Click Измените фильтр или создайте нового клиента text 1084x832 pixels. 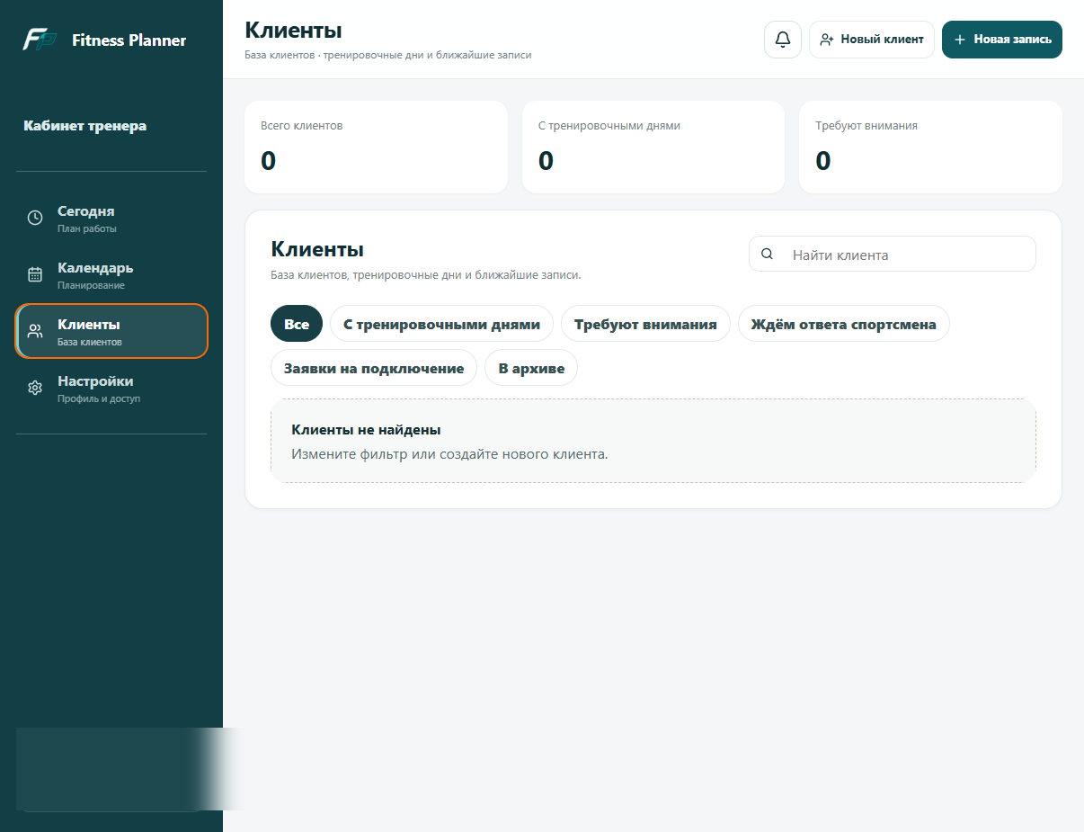coord(449,453)
